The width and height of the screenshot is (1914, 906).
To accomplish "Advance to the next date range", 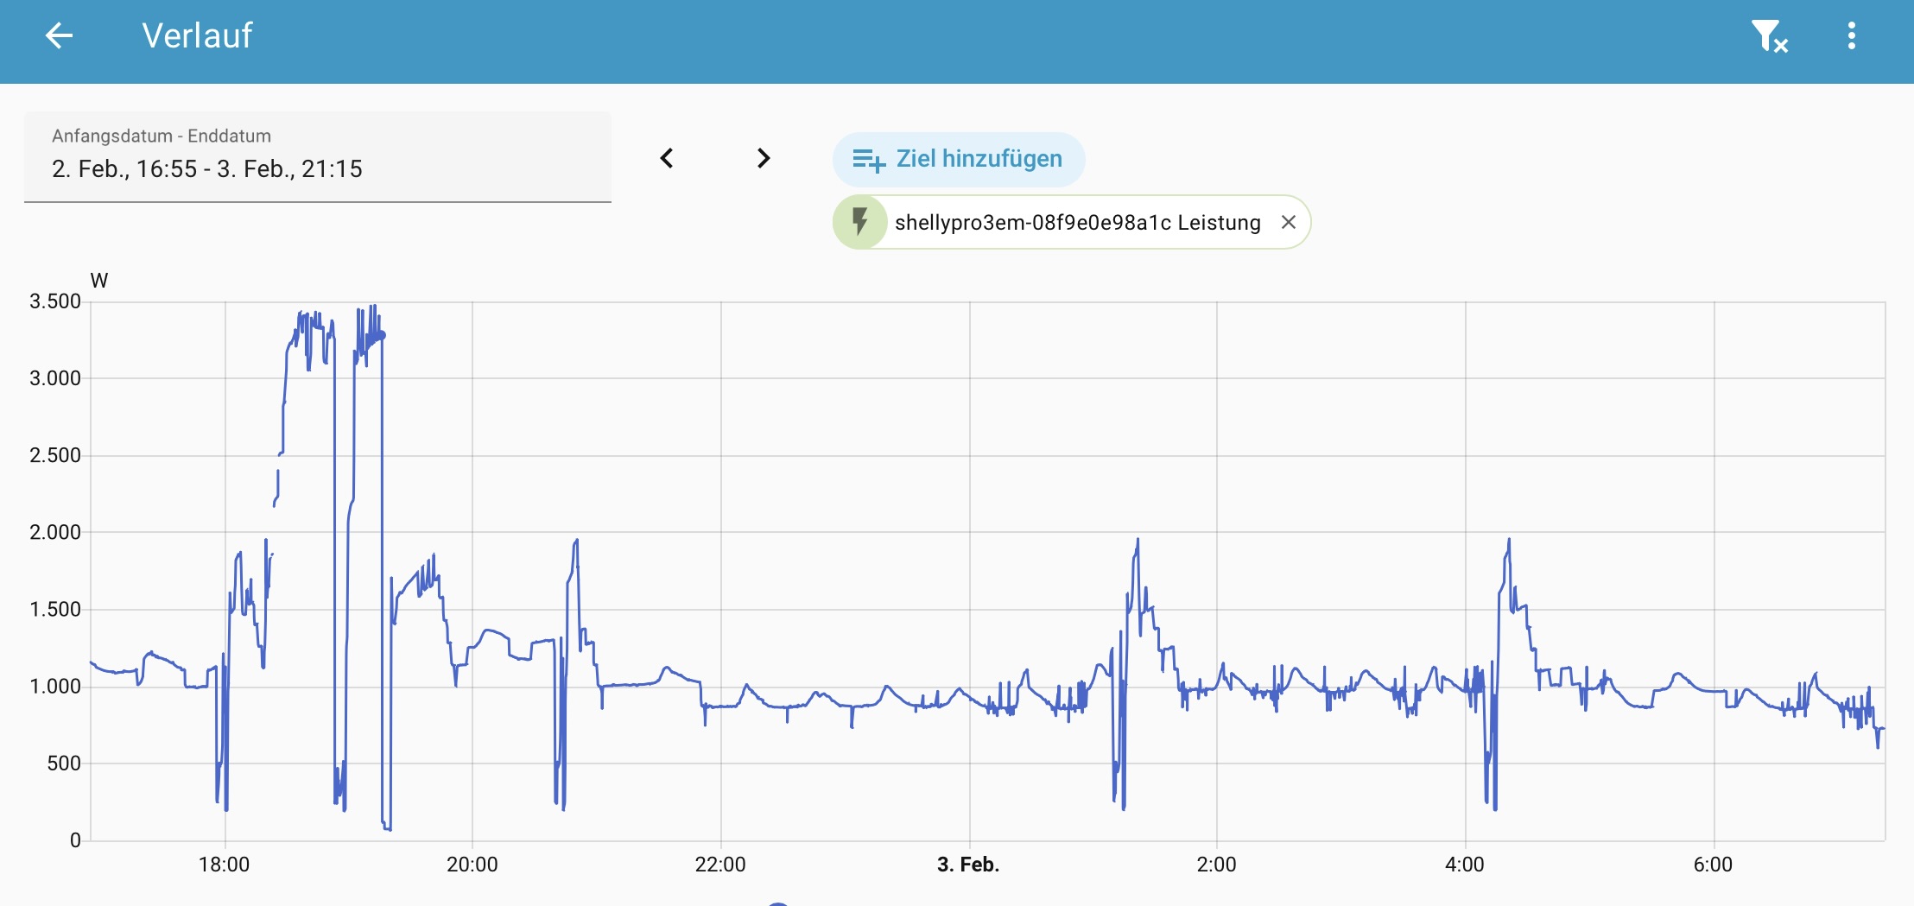I will coord(763,158).
